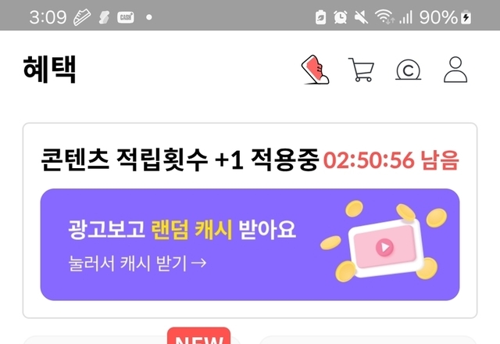The width and height of the screenshot is (500, 344).
Task: Tap the muted sound status icon
Action: pos(361,17)
